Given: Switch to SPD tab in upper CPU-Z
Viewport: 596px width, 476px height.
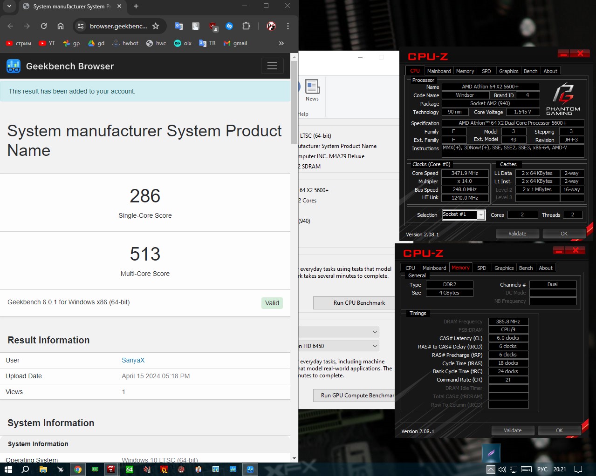Looking at the screenshot, I should [486, 71].
